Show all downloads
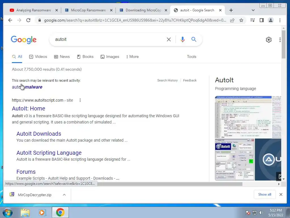Screen dimensions: 290x218 pos(265,194)
